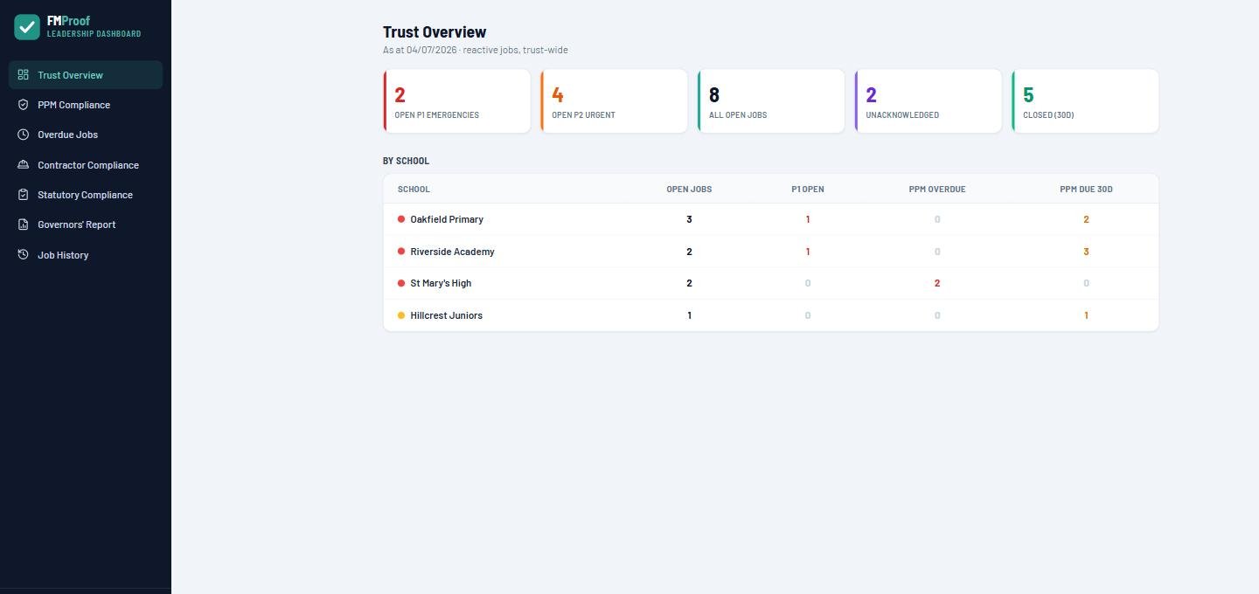The height and width of the screenshot is (594, 1259).
Task: Click St Mary's High PPM due 30D value
Action: [1086, 283]
